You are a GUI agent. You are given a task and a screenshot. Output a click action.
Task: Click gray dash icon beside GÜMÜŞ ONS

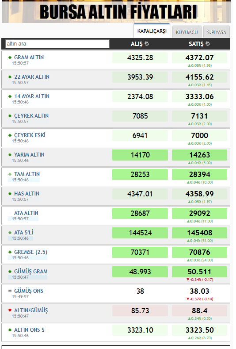[x=10, y=291]
